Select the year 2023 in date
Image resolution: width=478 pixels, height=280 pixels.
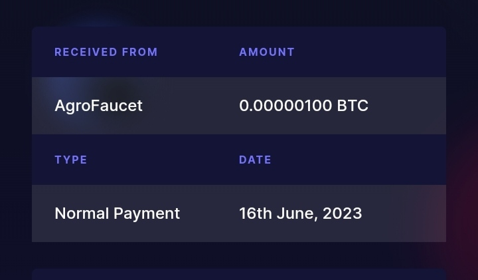342,213
